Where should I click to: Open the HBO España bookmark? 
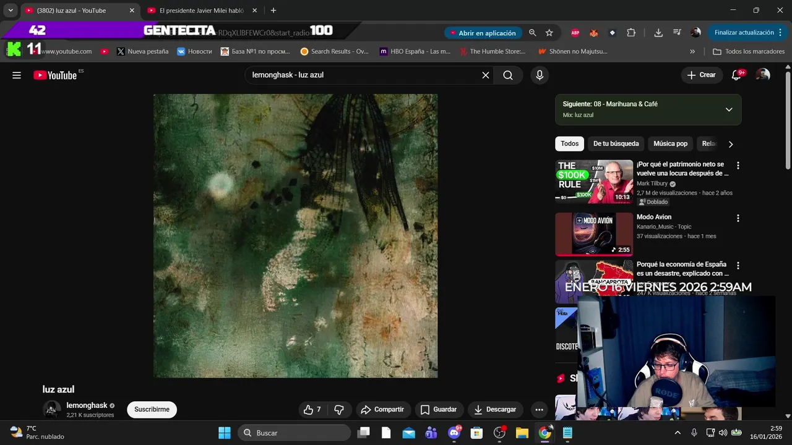(415, 52)
